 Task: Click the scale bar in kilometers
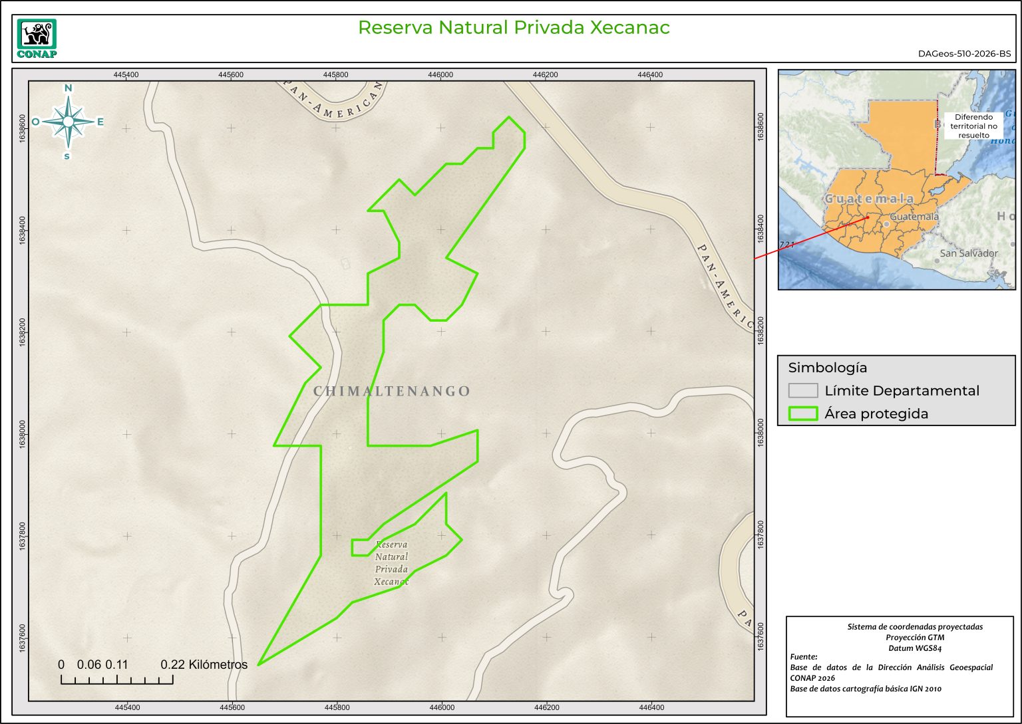coord(117,679)
